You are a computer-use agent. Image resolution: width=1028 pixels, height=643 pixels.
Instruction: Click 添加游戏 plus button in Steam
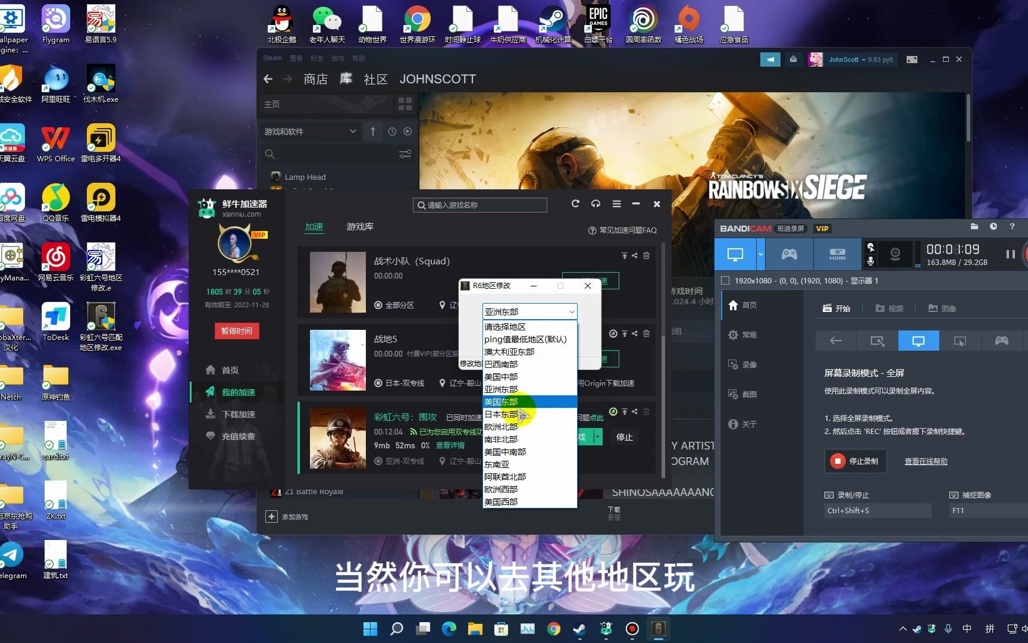[271, 517]
